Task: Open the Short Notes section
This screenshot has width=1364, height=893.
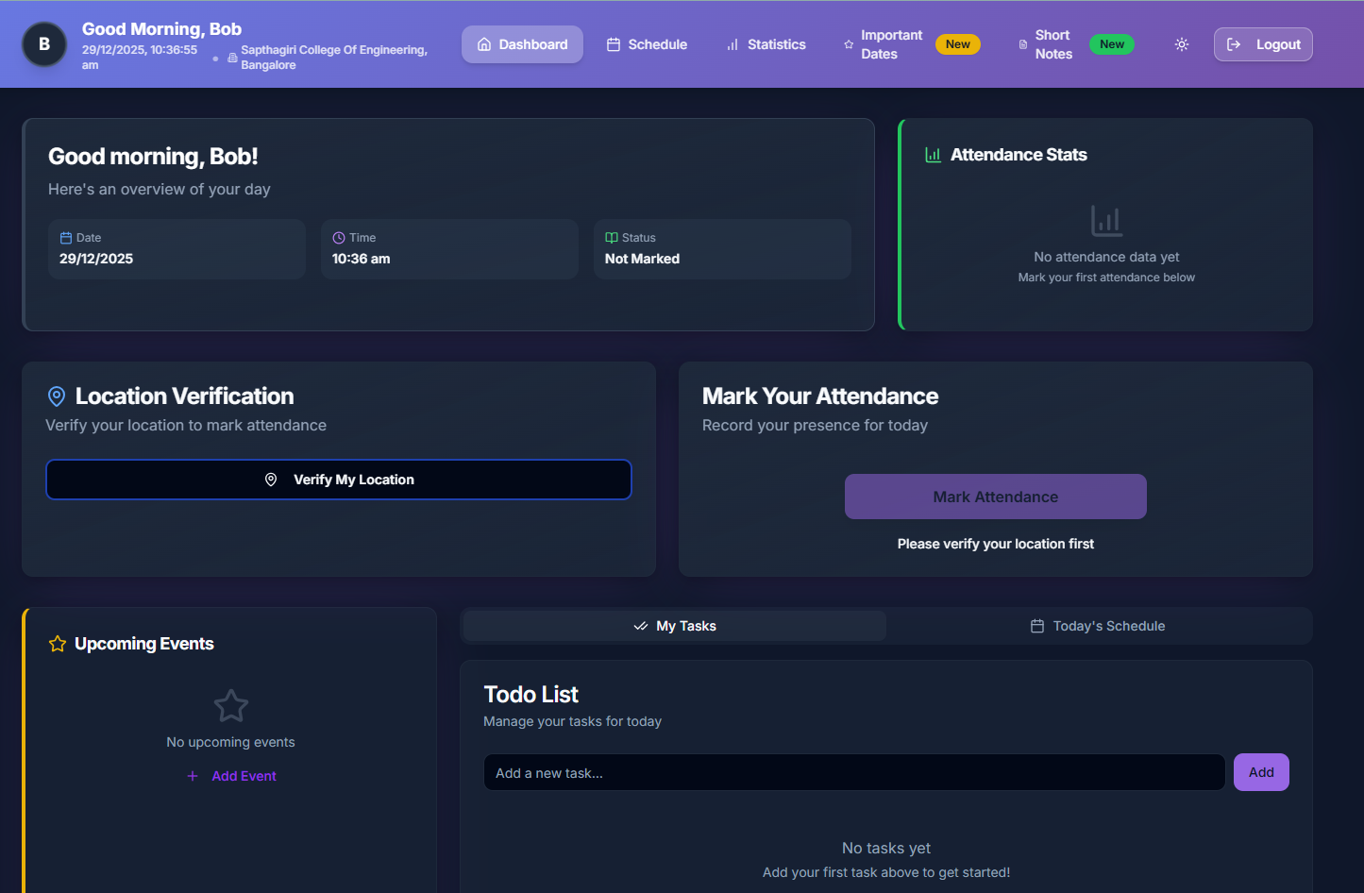Action: pos(1051,44)
